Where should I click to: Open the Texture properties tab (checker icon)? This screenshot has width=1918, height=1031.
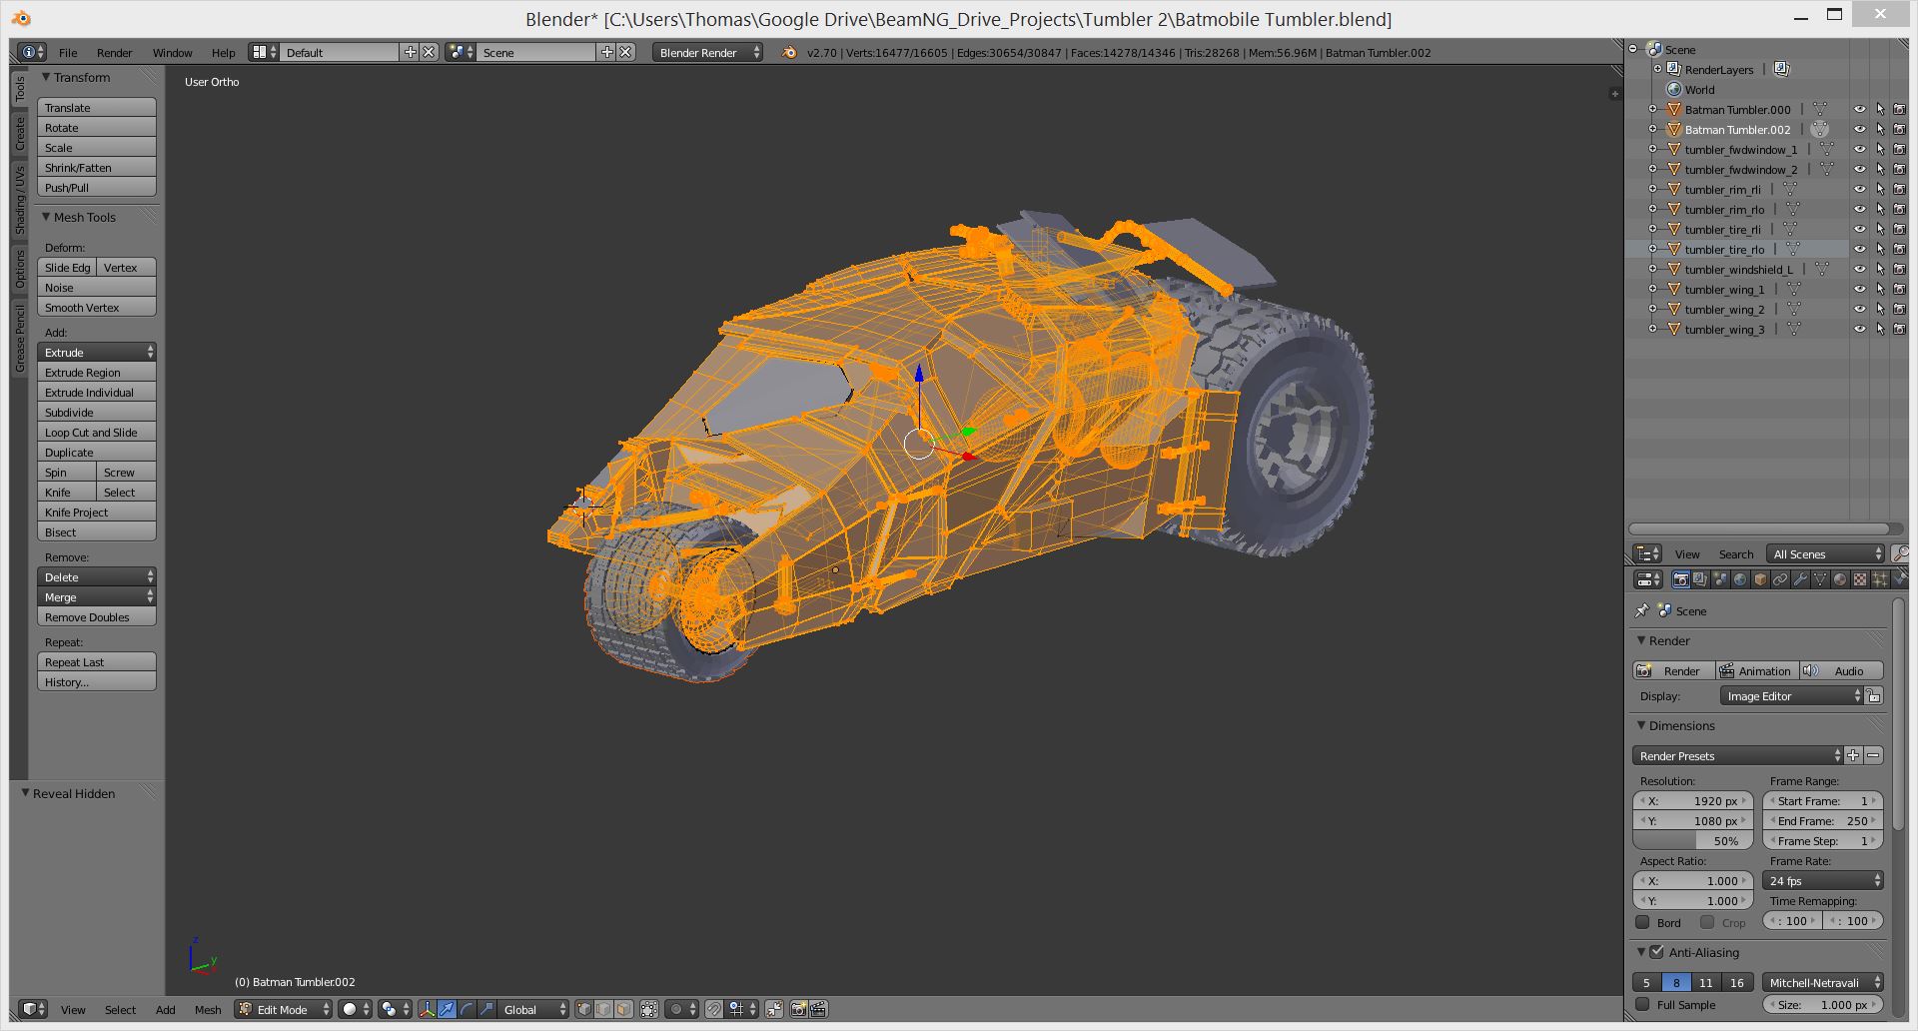click(x=1860, y=579)
